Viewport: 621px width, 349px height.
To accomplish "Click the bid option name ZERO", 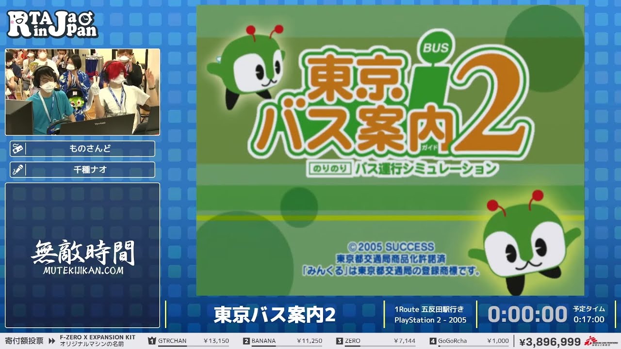I will (x=353, y=341).
